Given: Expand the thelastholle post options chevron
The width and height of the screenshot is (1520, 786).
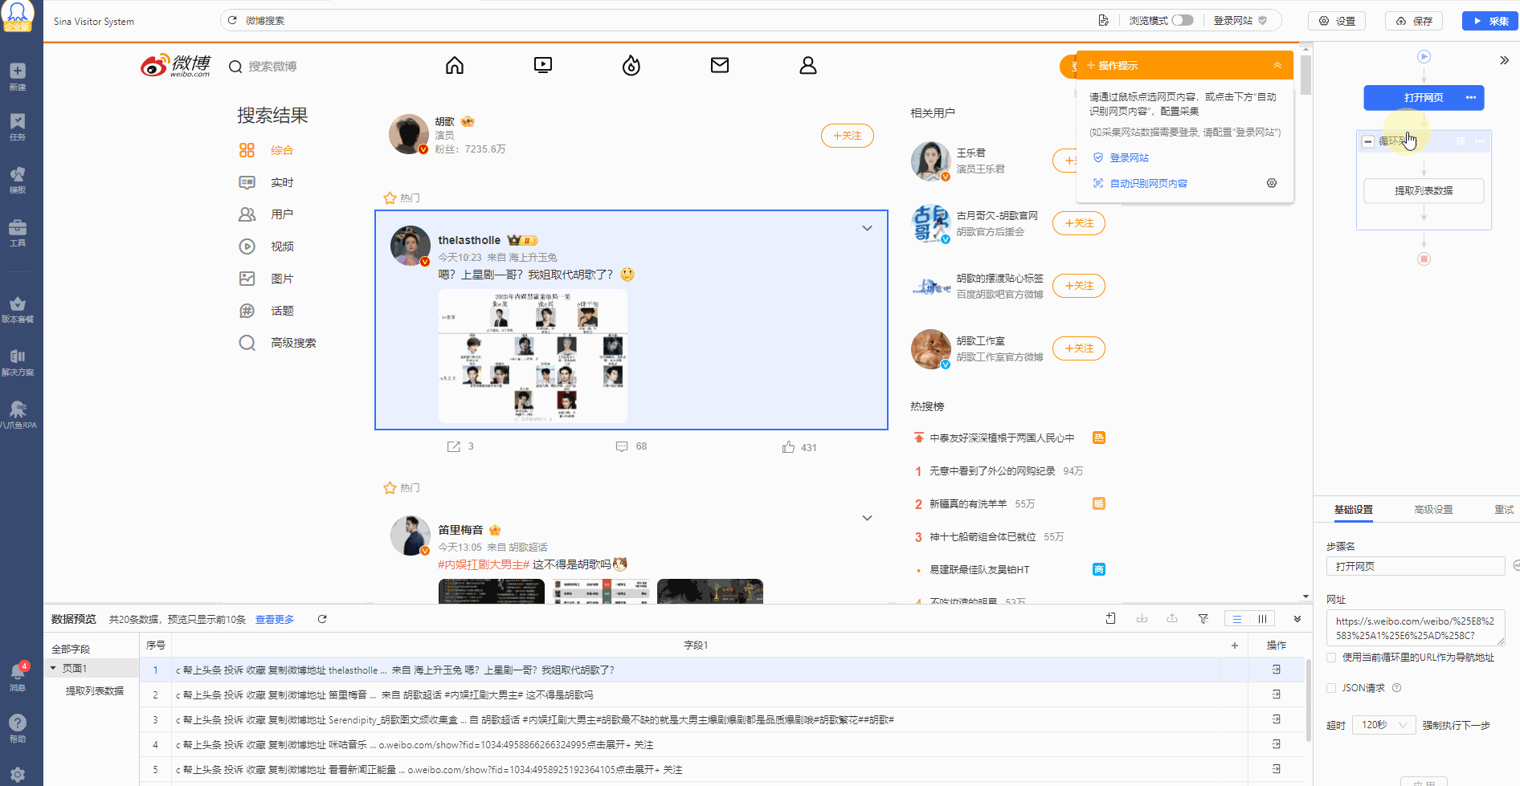Looking at the screenshot, I should point(867,228).
